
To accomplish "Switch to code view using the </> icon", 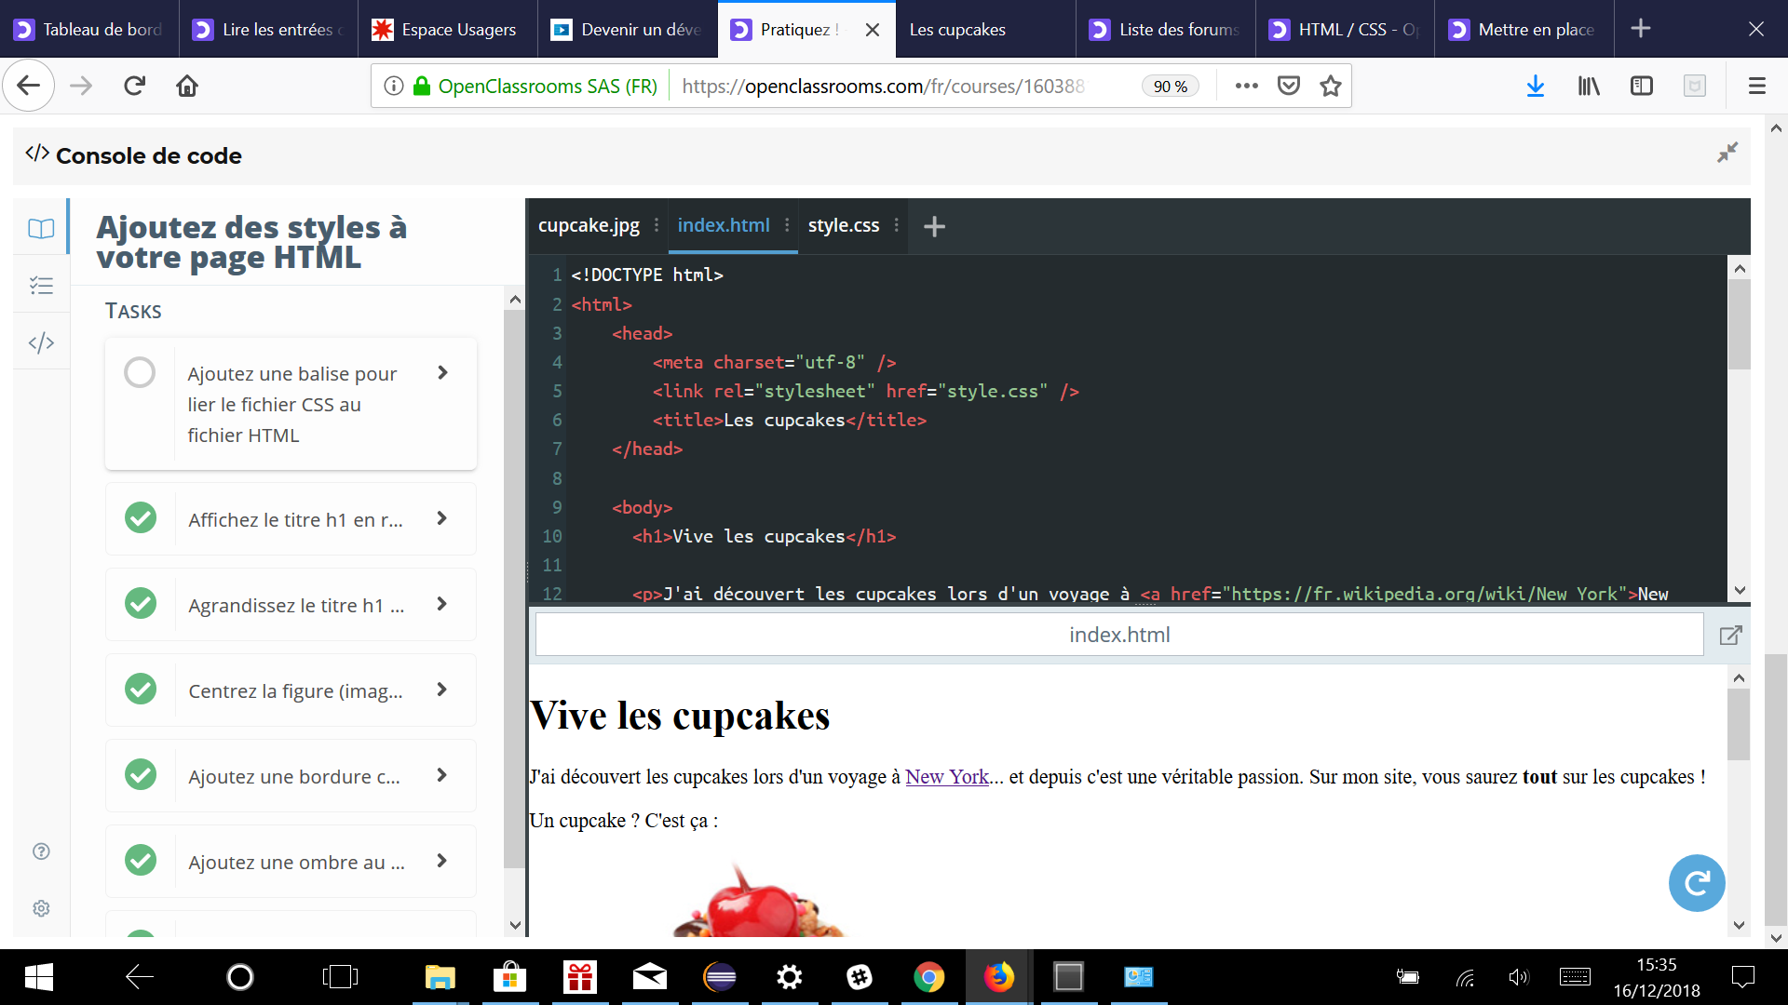I will pos(41,342).
